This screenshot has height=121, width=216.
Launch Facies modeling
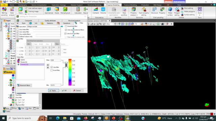57,10
